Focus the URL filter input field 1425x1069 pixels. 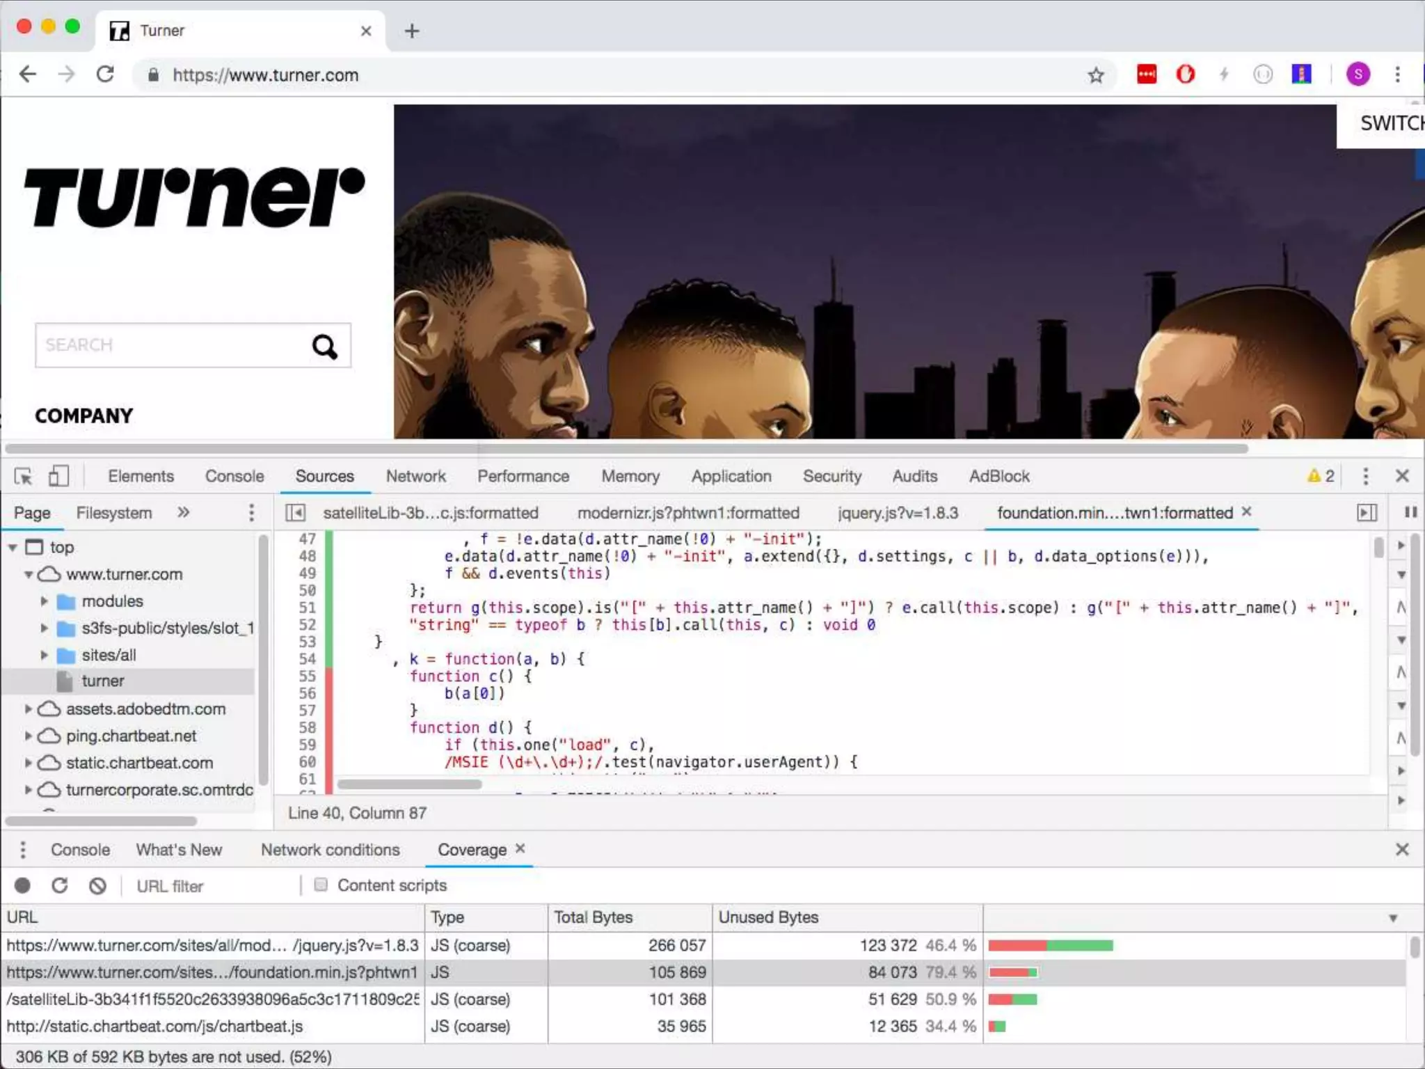click(209, 886)
